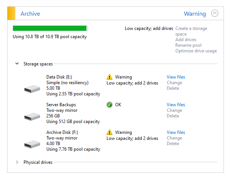Click the warning triangle for Archive Disk (F:)
231x178 pixels.
110,132
